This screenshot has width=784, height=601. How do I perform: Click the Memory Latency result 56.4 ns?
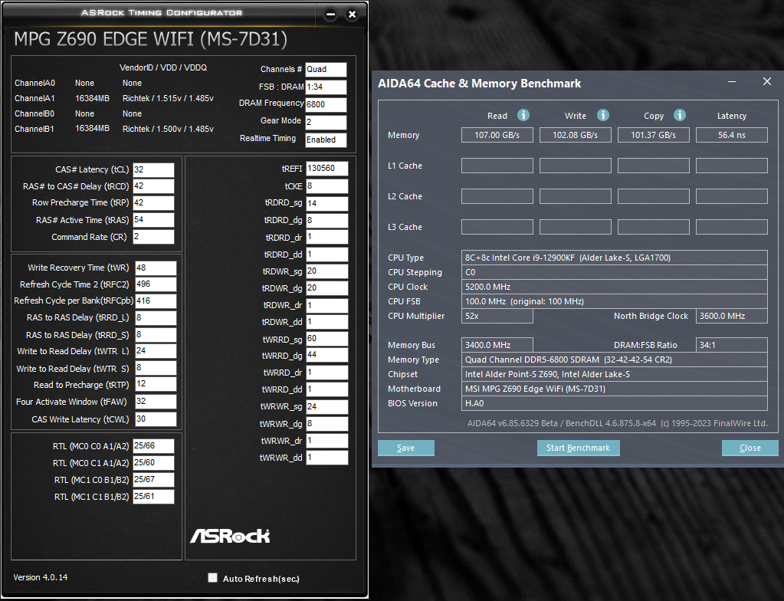pos(731,135)
